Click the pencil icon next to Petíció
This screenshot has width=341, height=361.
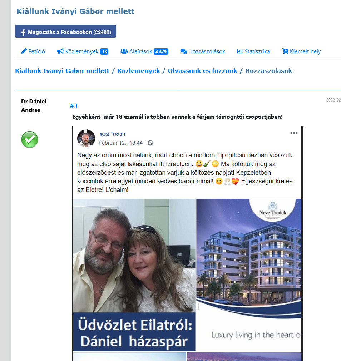[x=24, y=51]
